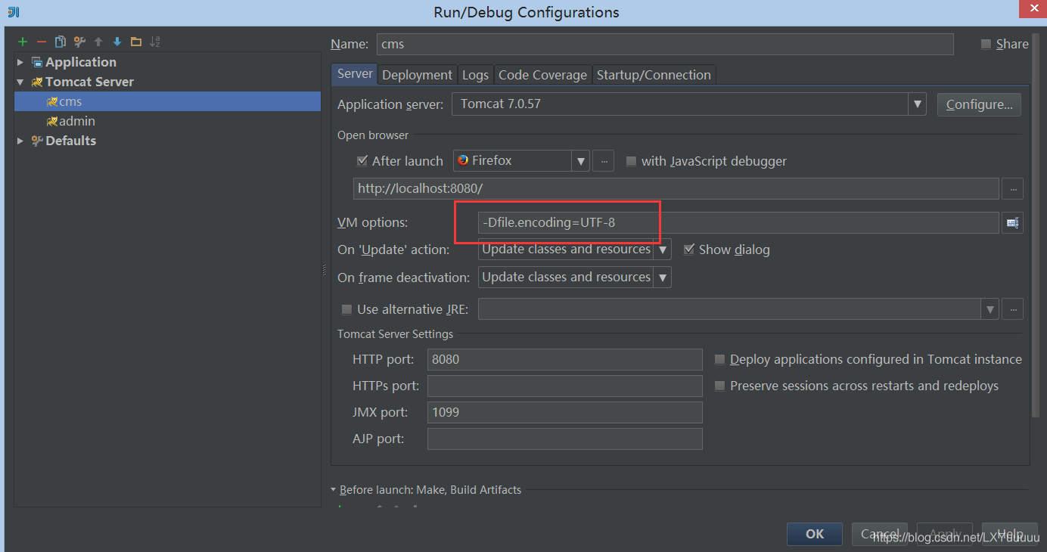Switch to the Server tab
Viewport: 1047px width, 552px height.
(355, 74)
